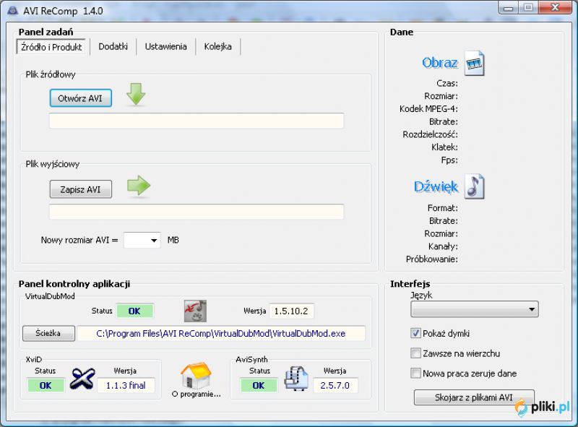
Task: Click the O programie... label
Action: point(196,394)
